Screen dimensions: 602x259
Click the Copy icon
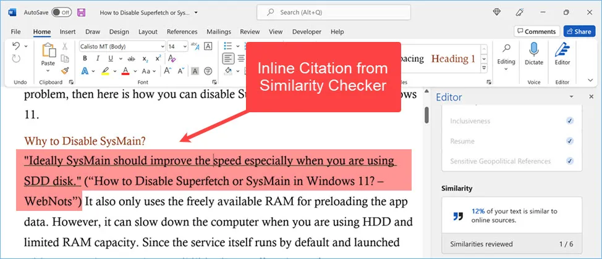tap(65, 59)
